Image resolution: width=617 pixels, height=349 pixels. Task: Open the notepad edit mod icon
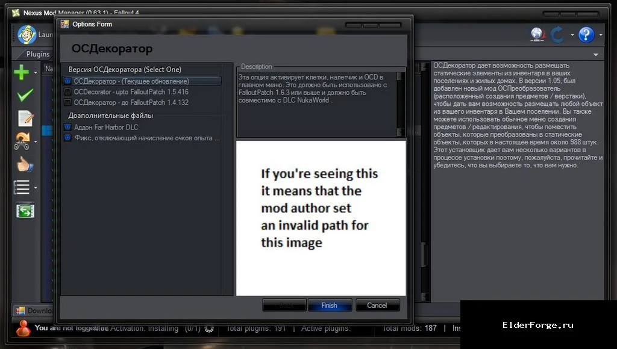pyautogui.click(x=25, y=118)
